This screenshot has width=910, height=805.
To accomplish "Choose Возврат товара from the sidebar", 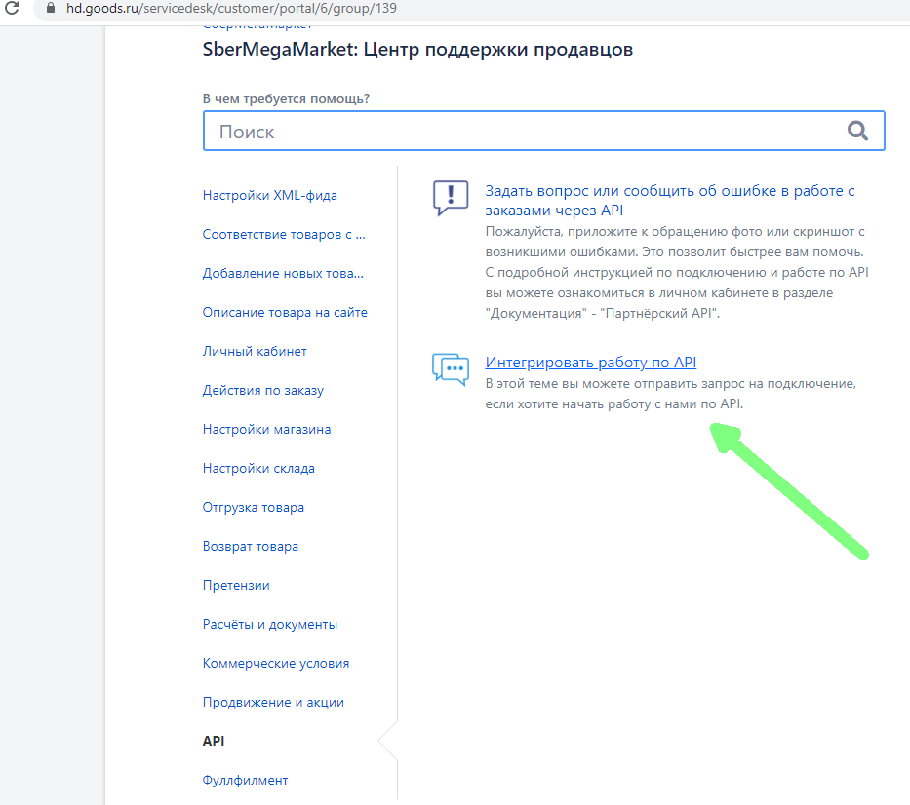I will [250, 546].
